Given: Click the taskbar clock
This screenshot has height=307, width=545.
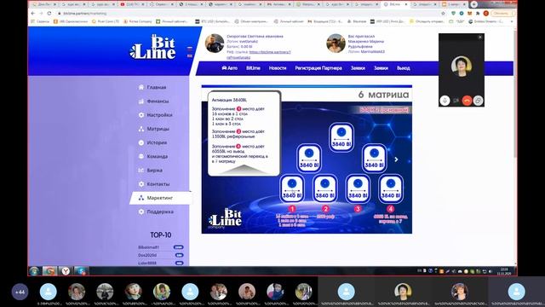Looking at the screenshot, I should pyautogui.click(x=504, y=271).
